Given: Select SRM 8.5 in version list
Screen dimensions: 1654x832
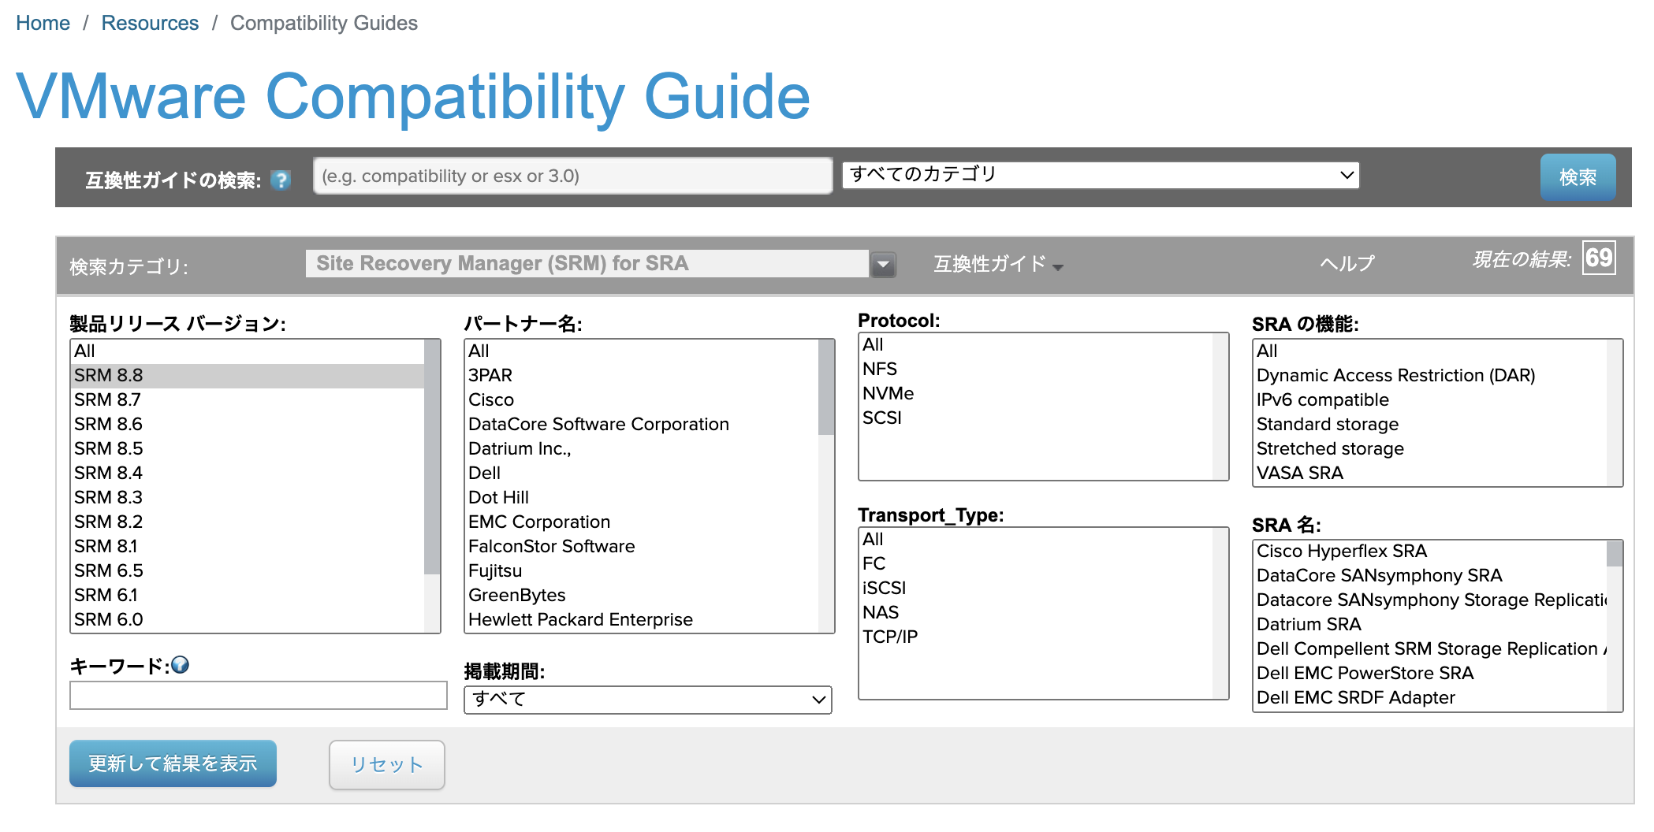Looking at the screenshot, I should 248,448.
